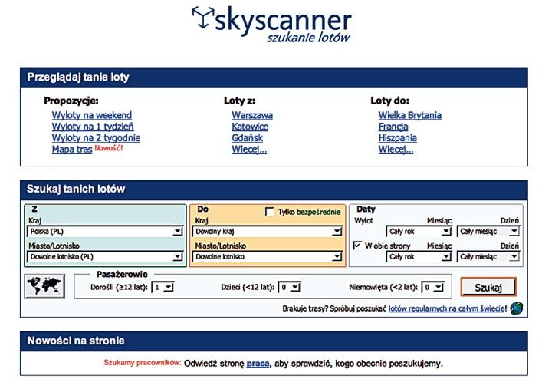This screenshot has height=389, width=552.
Task: Open the Mapa tras link
Action: point(72,150)
